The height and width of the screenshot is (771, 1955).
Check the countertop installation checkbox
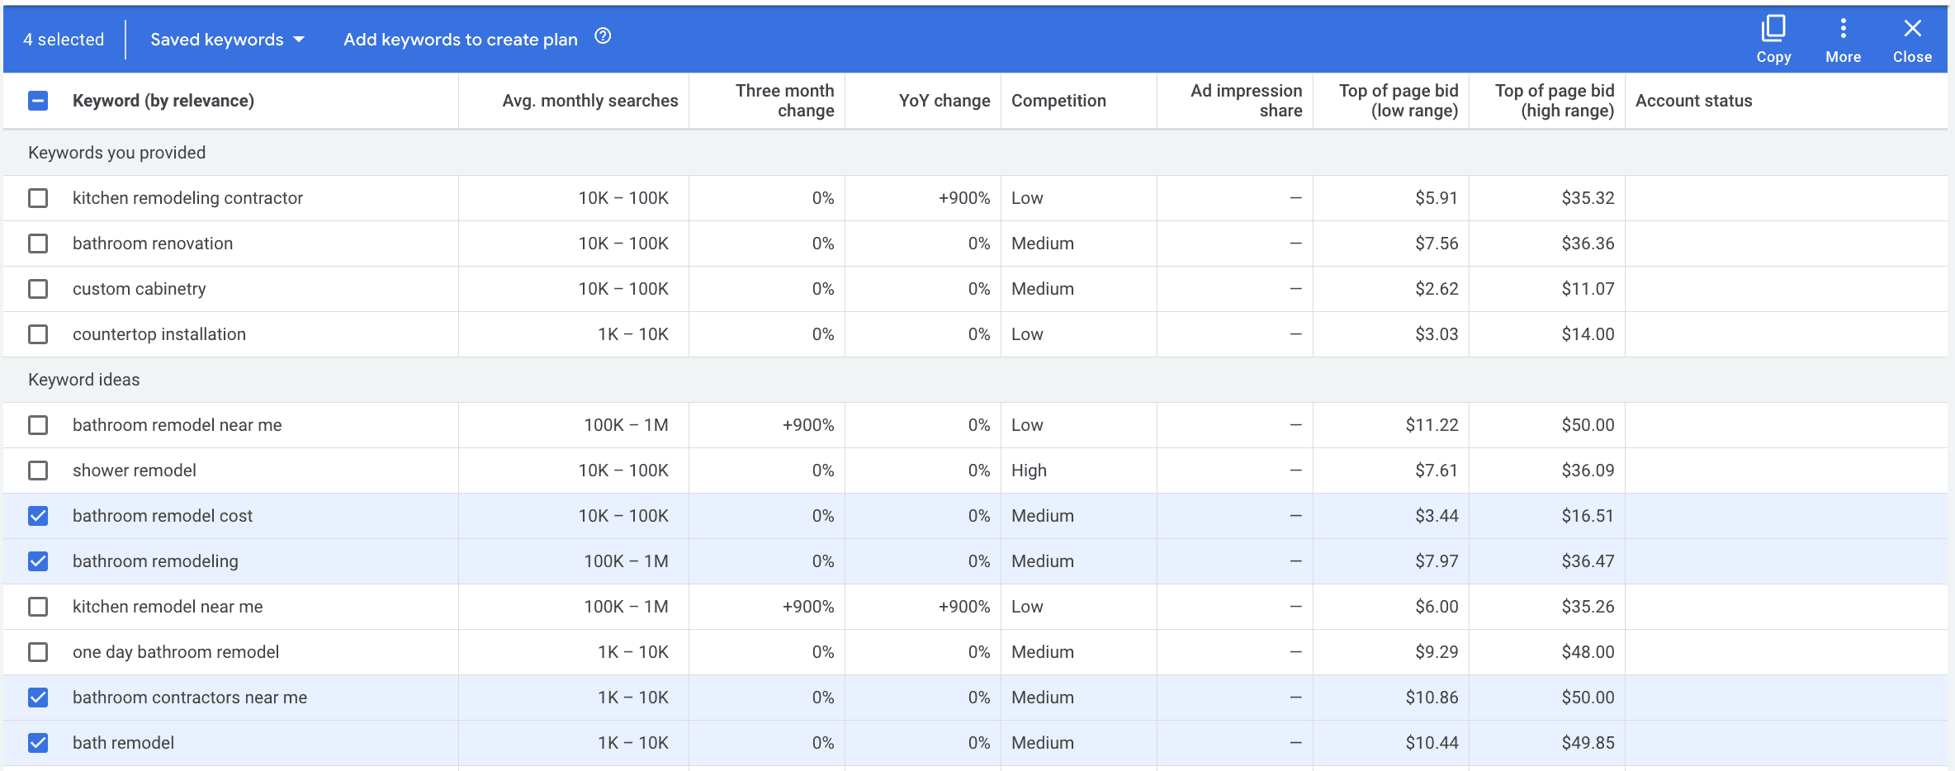38,334
